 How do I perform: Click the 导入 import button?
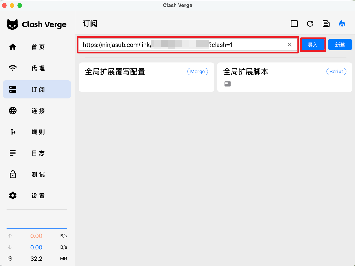313,45
